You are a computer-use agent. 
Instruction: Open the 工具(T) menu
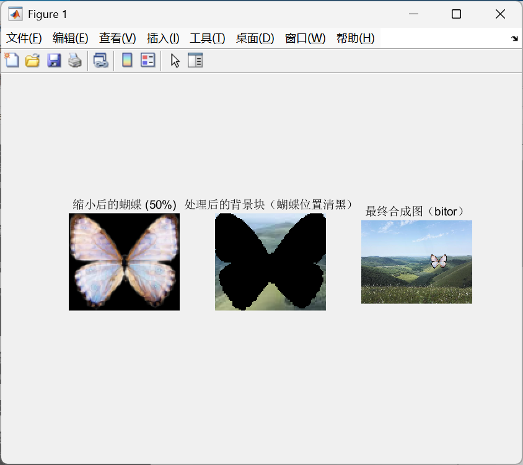coord(207,38)
